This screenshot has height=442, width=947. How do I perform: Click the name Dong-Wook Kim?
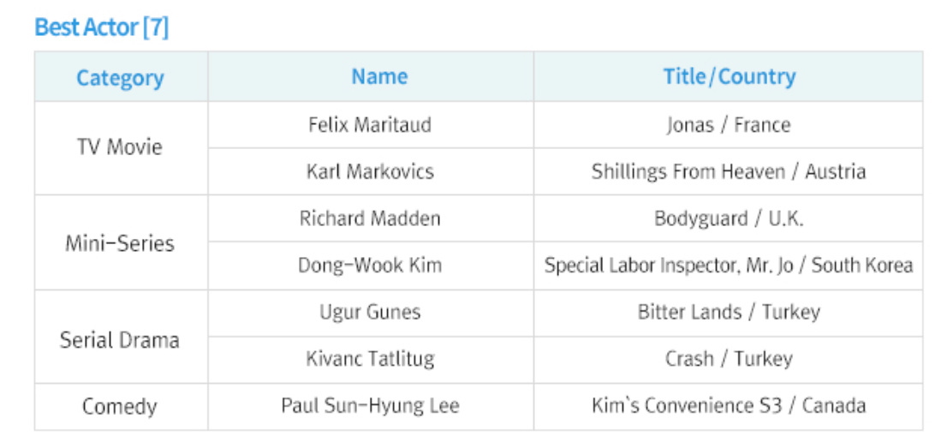tap(370, 266)
